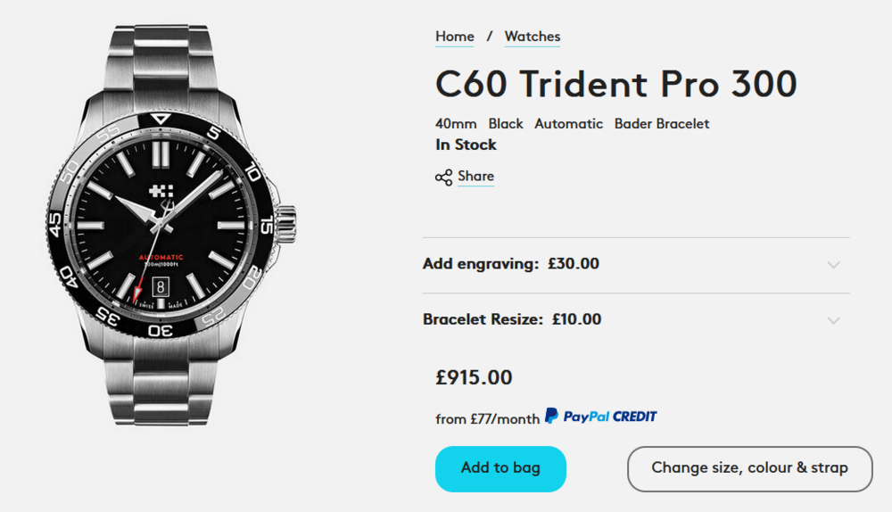Click the from £77/month financing text
Screen dimensions: 892x512
(487, 418)
